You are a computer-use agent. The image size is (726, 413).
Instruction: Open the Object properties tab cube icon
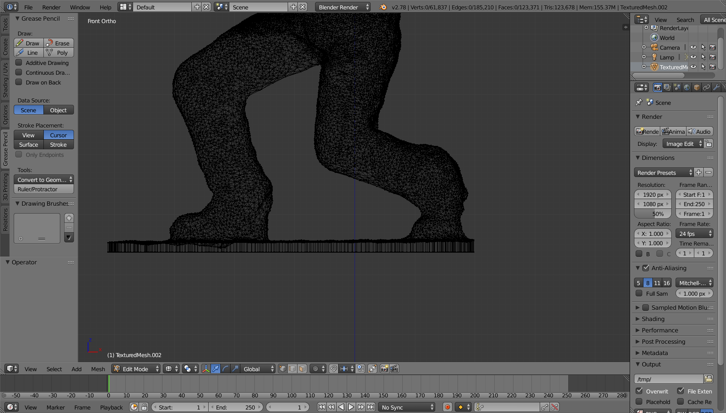pos(697,88)
